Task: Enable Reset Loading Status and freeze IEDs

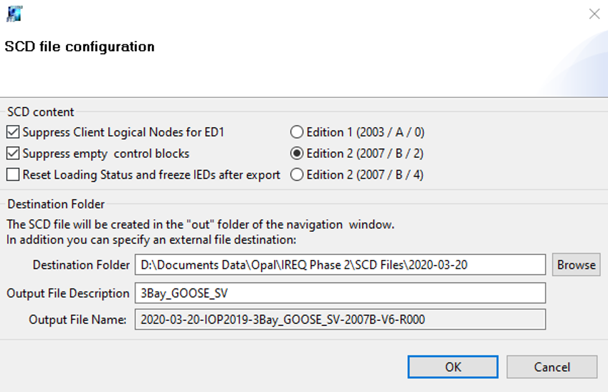Action: (13, 174)
